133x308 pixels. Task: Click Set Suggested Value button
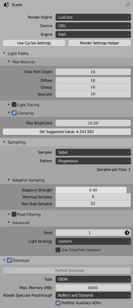[x=67, y=132]
